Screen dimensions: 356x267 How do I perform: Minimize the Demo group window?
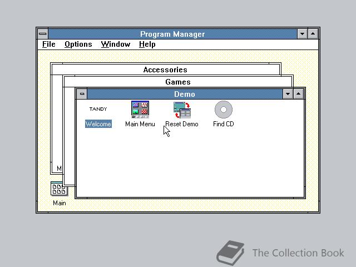tap(288, 94)
